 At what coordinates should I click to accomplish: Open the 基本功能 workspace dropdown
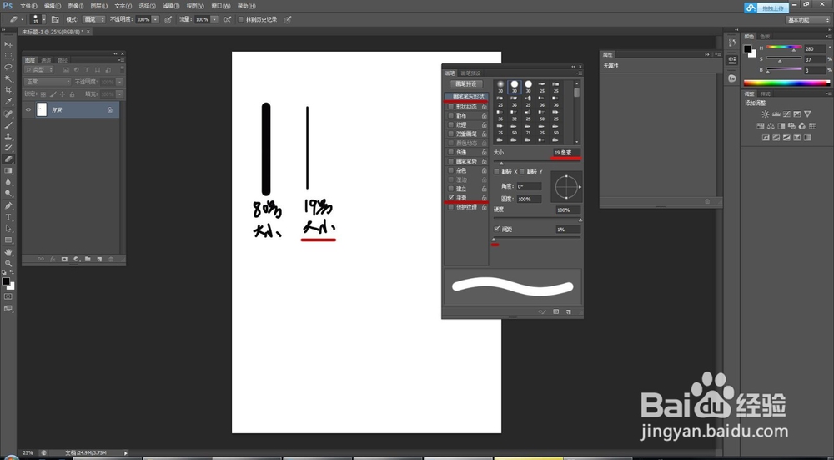807,20
